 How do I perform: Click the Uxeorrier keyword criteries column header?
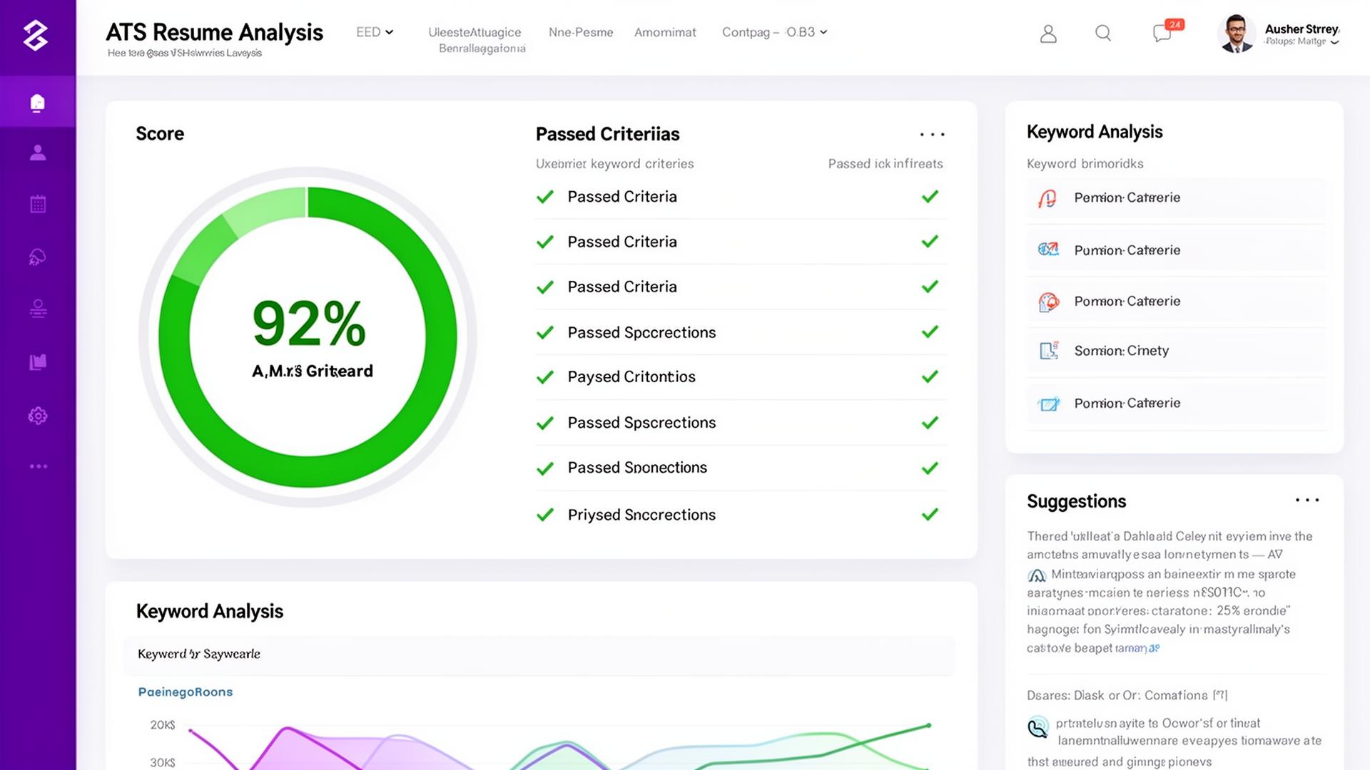[x=614, y=164]
